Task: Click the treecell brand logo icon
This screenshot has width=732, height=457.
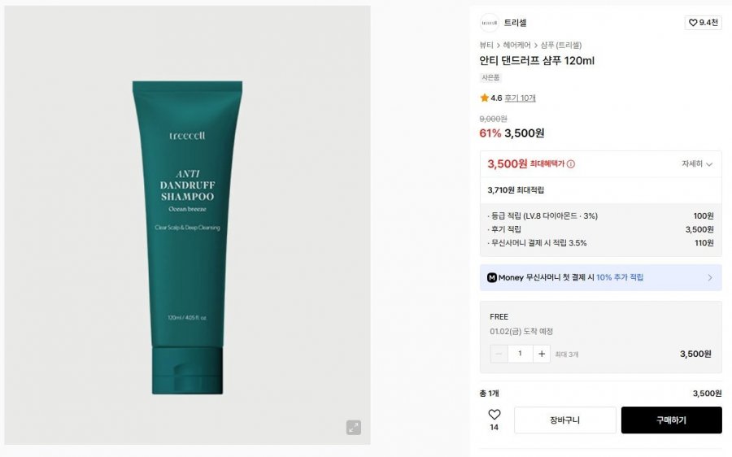Action: click(490, 23)
